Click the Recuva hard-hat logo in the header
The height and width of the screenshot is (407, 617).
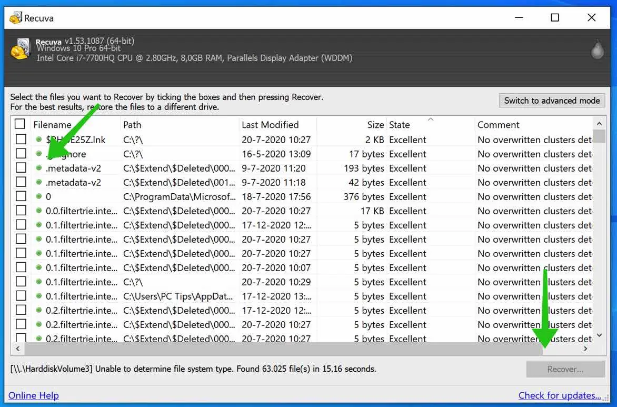click(x=20, y=49)
